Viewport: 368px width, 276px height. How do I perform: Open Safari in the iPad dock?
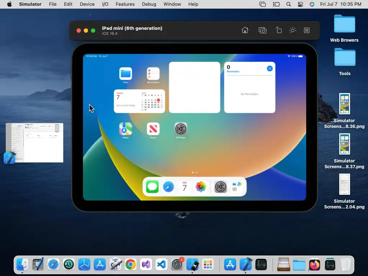[169, 187]
